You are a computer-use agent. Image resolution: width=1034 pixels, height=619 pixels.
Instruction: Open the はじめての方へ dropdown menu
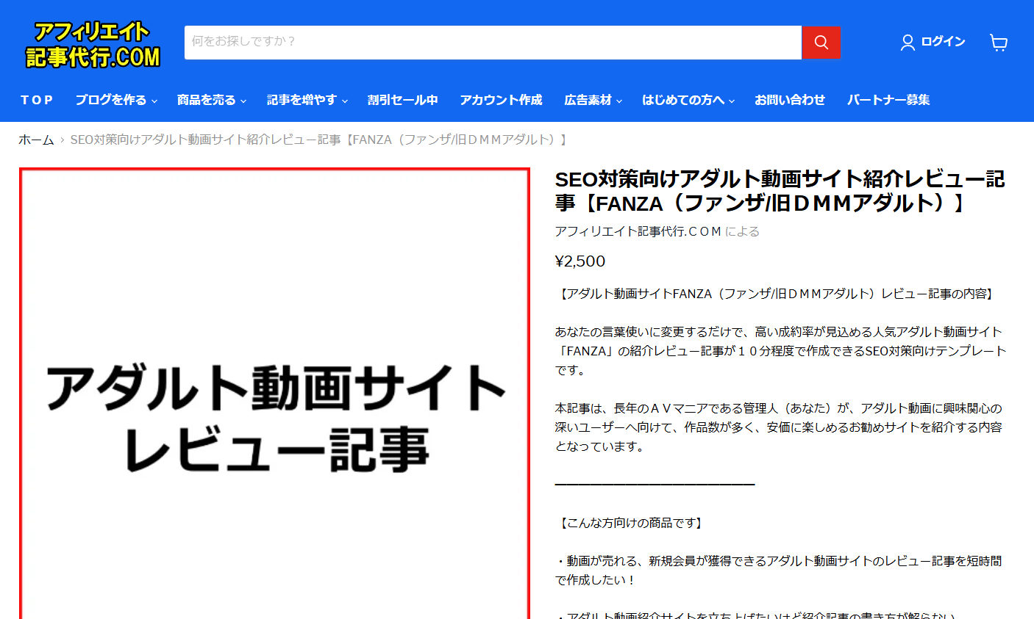click(688, 100)
